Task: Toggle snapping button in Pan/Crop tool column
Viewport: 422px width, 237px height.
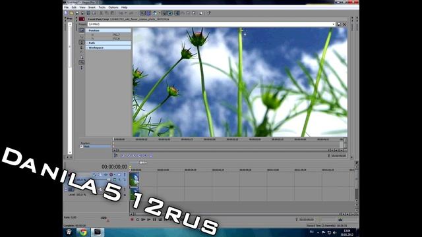Action: click(82, 63)
